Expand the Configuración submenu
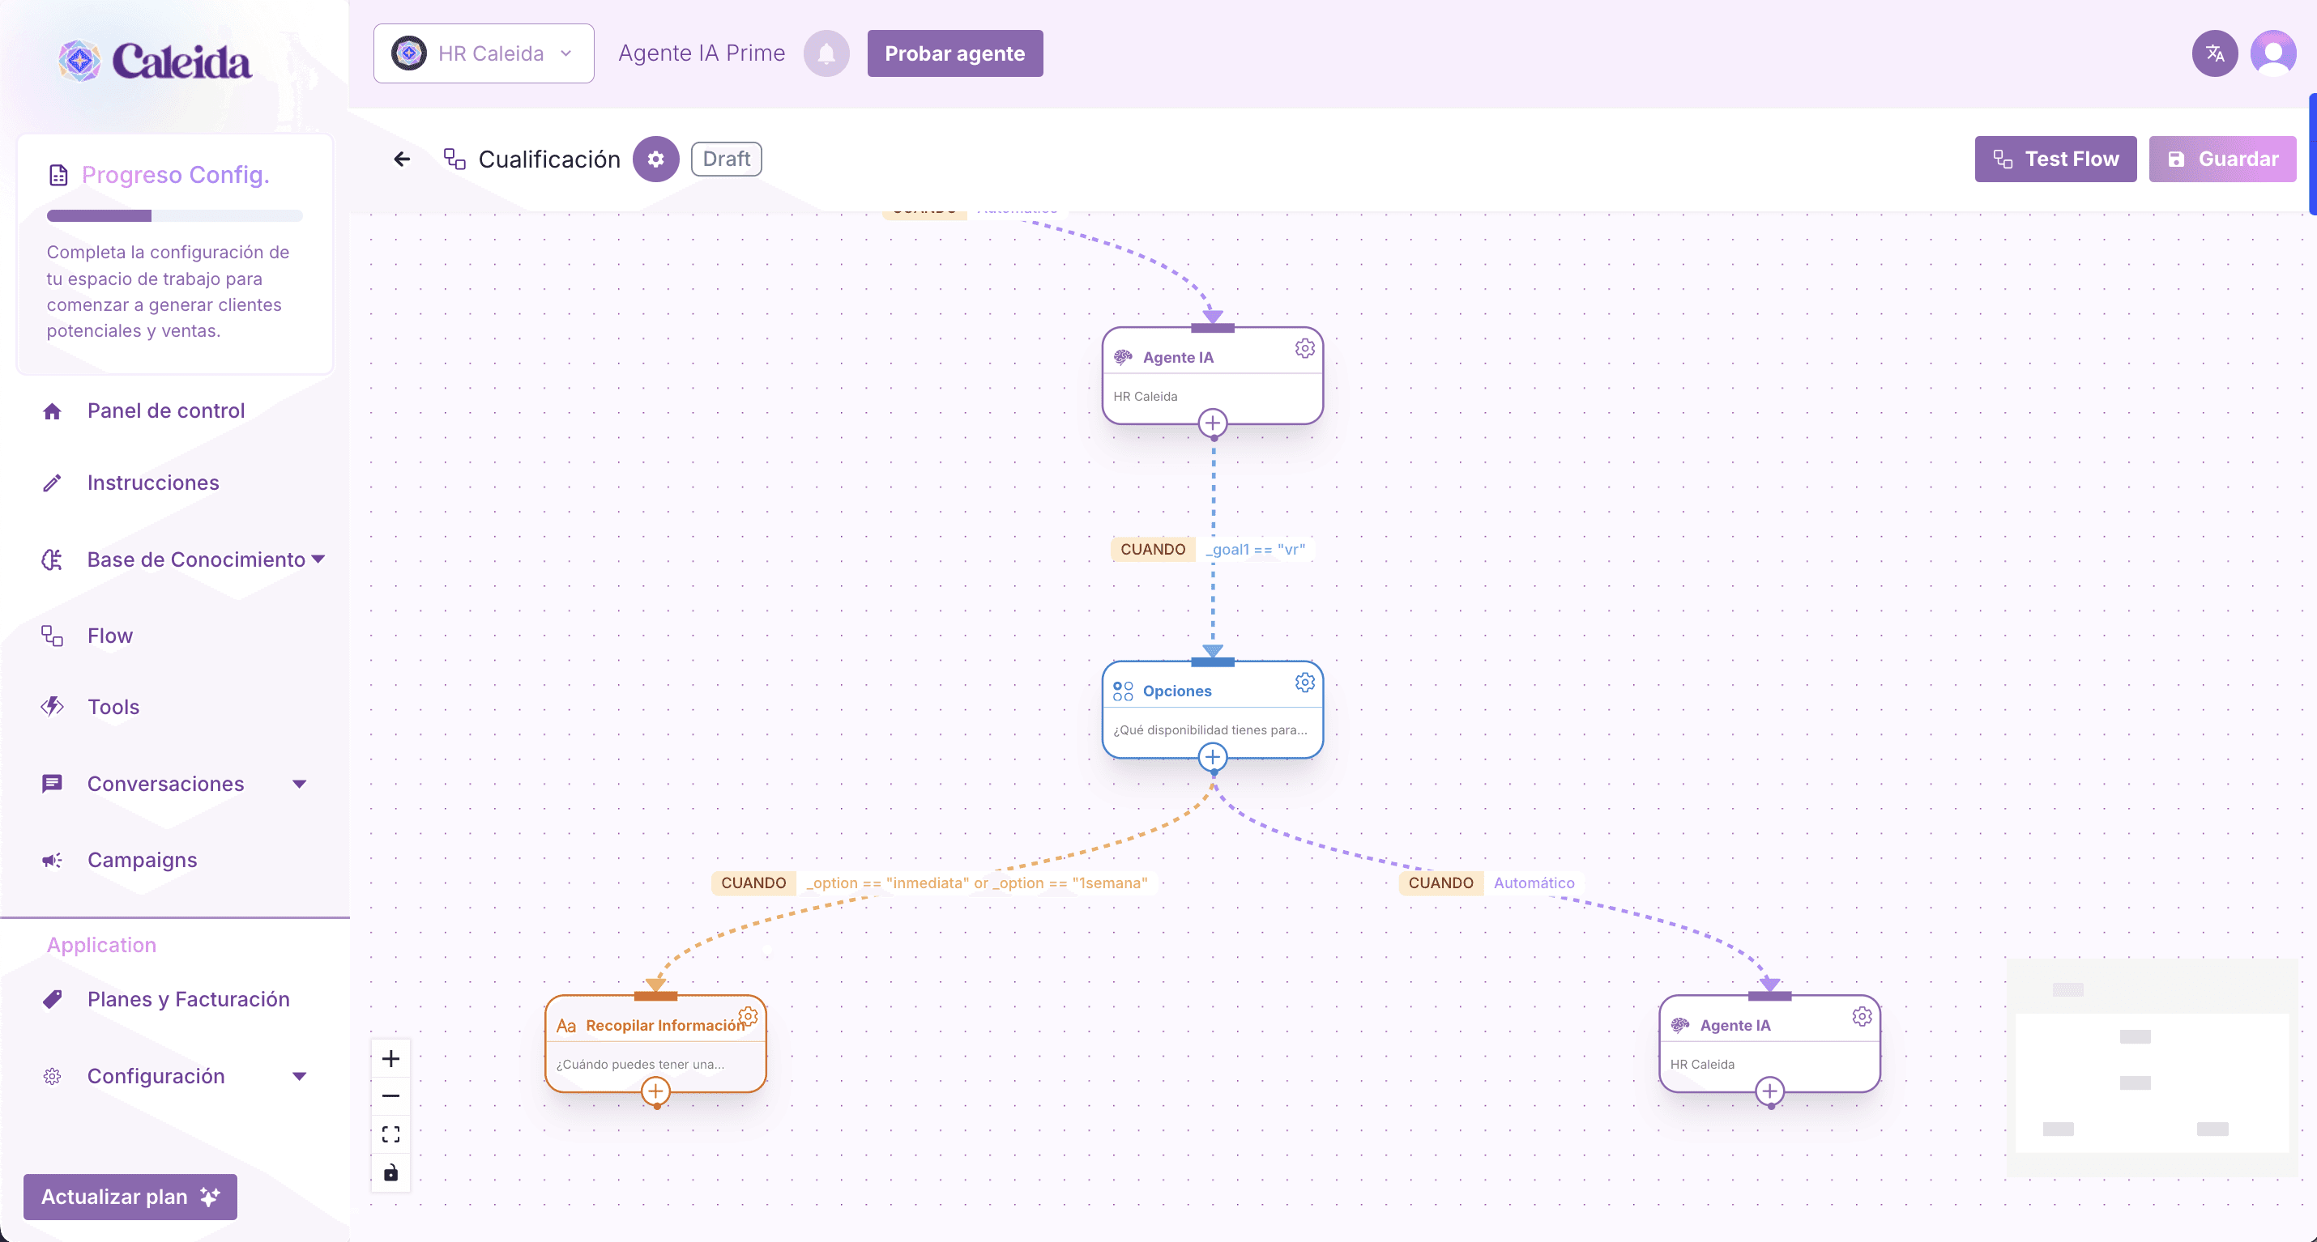 point(300,1076)
